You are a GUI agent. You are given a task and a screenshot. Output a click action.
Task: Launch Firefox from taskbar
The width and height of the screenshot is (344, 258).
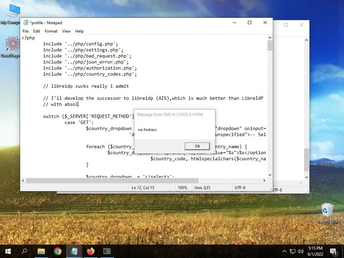click(90, 251)
